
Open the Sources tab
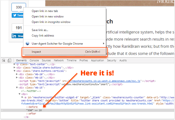[x=46, y=61]
